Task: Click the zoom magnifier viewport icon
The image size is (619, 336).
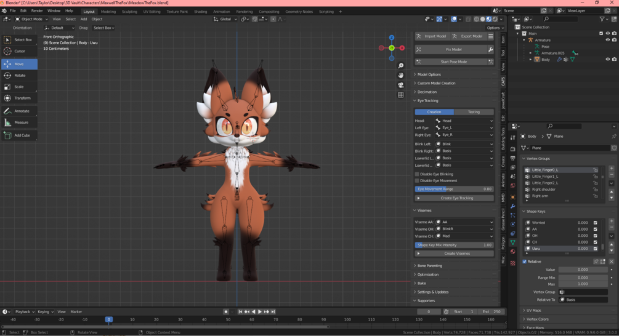Action: (401, 66)
